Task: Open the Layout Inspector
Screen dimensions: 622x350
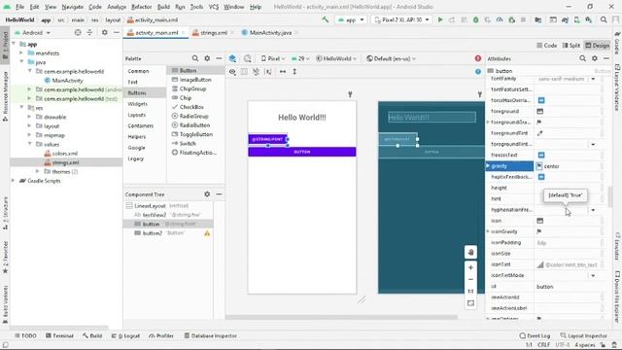Action: pos(583,335)
